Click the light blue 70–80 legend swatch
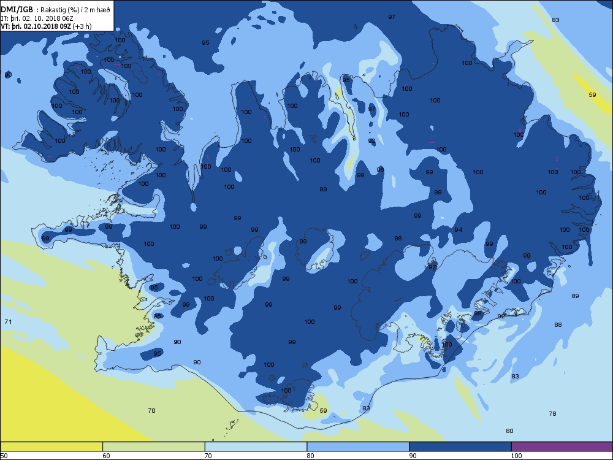 click(x=256, y=447)
